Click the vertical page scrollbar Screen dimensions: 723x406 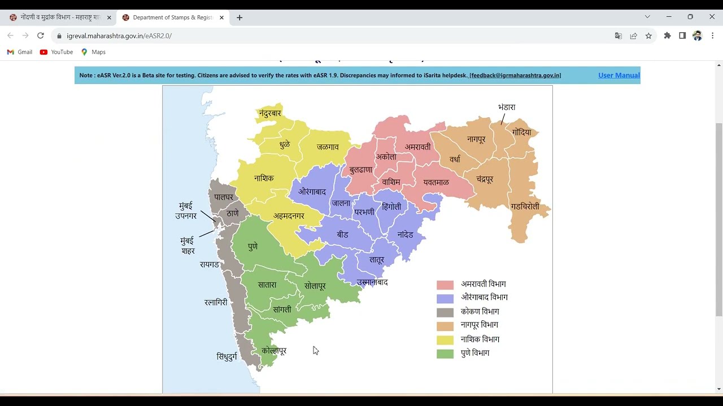718,220
